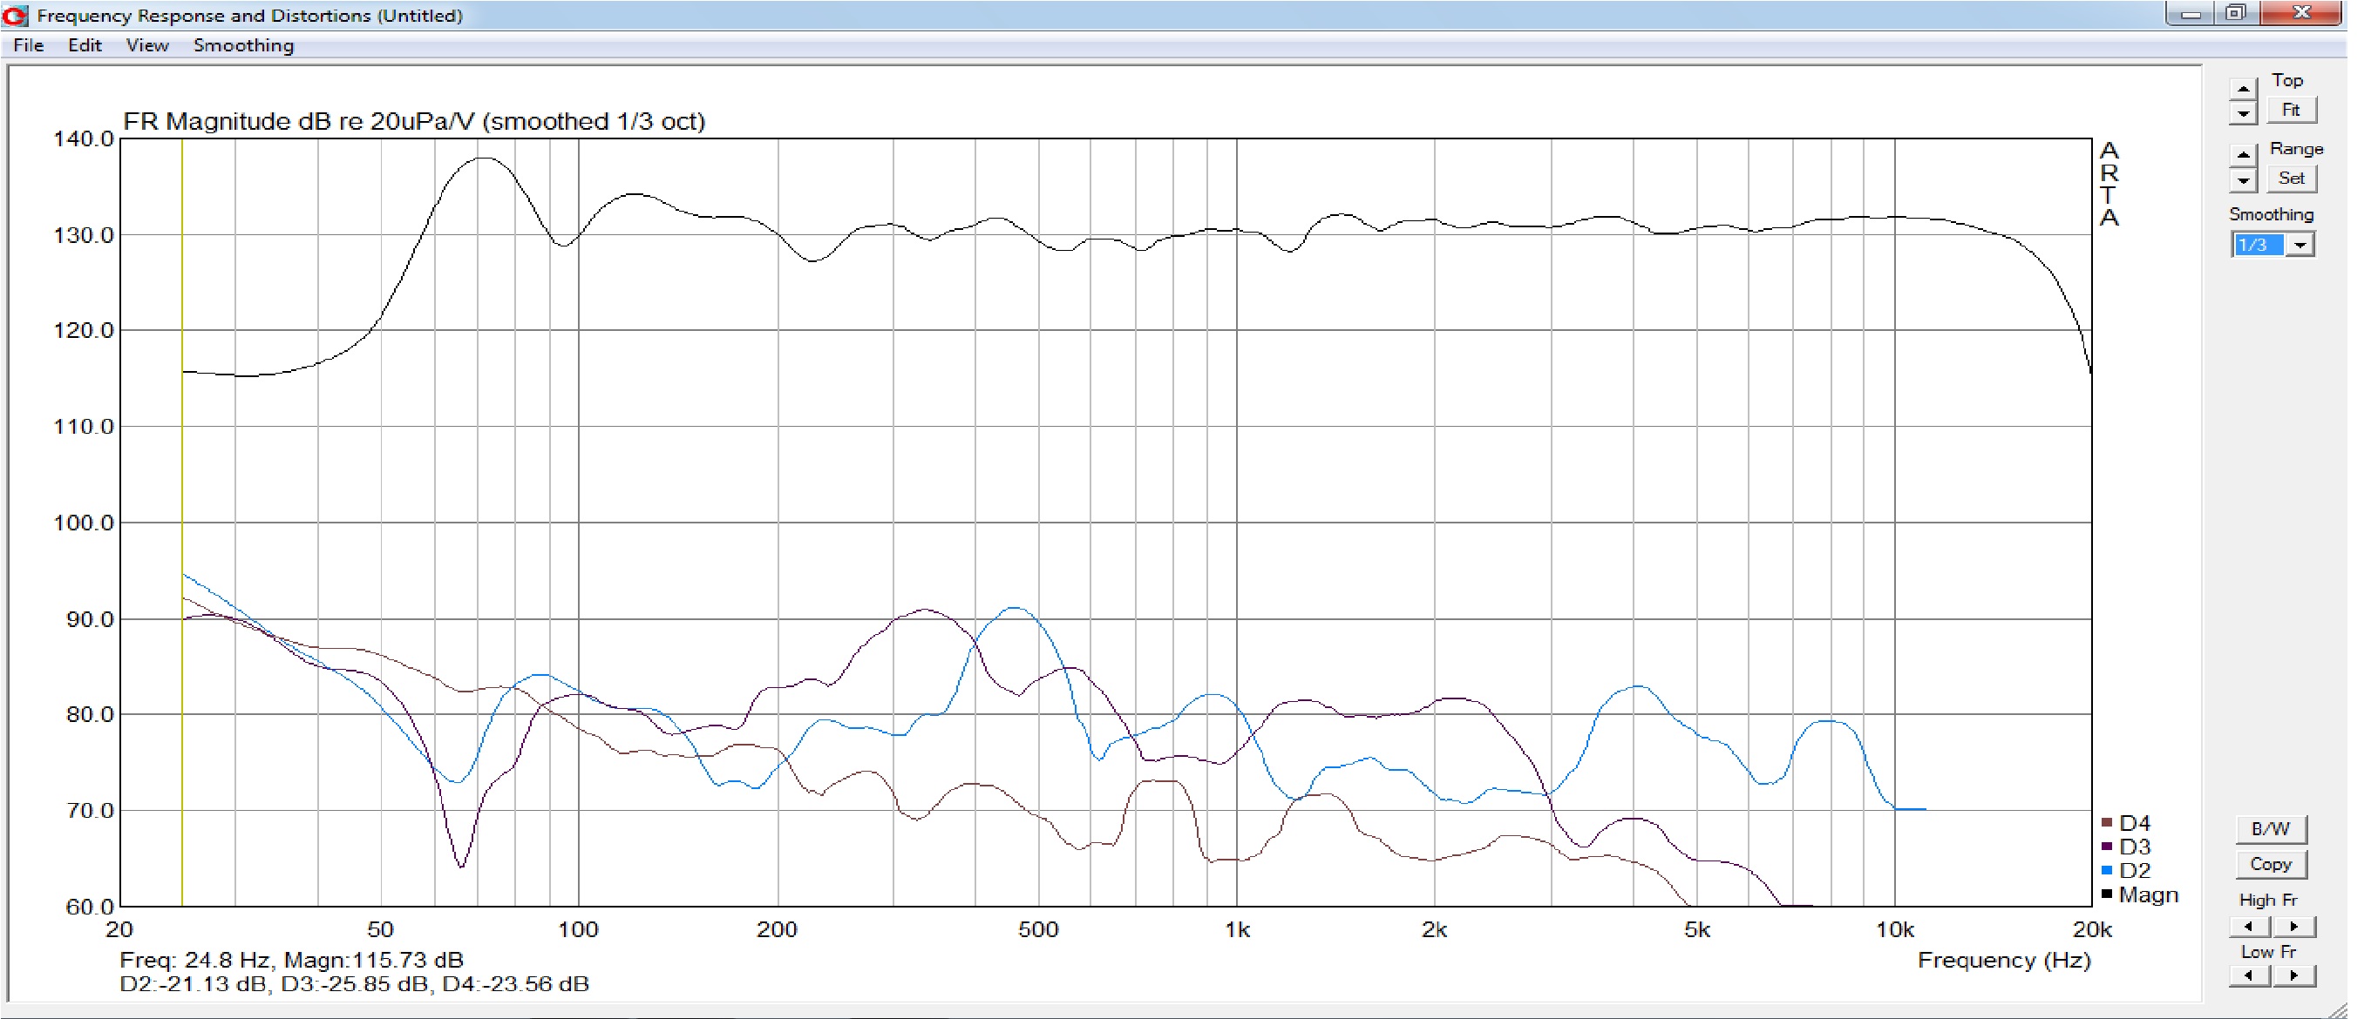Image resolution: width=2371 pixels, height=1019 pixels.
Task: Click the High Fr right arrow
Action: click(2293, 926)
